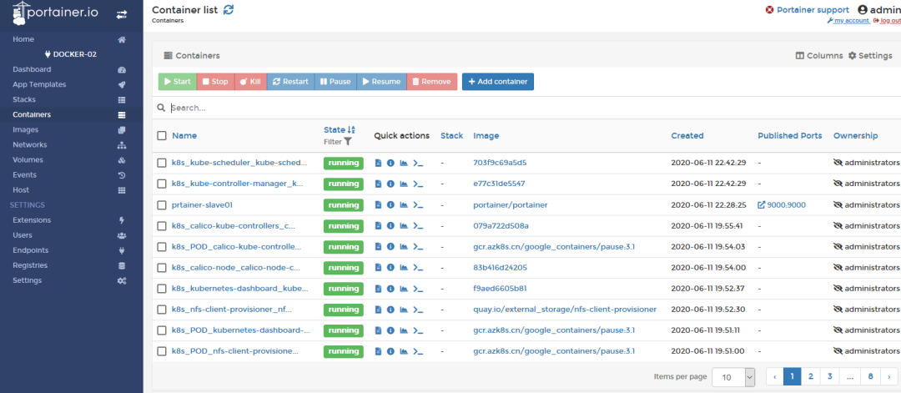Viewport: 901px width, 393px height.
Task: Check the prtainer-slave01 row checkbox
Action: (x=162, y=204)
